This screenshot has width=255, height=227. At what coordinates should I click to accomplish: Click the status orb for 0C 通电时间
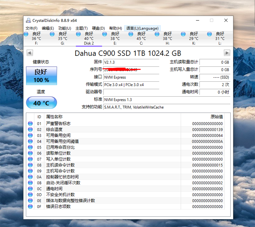pyautogui.click(x=30, y=189)
